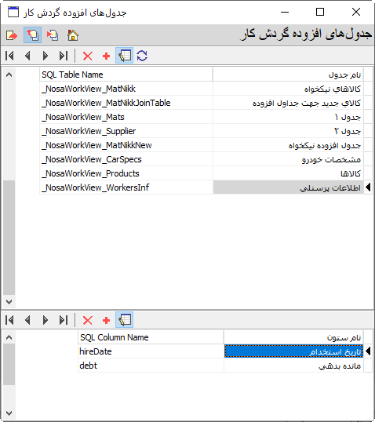The height and width of the screenshot is (422, 375).
Task: Go to first table record
Action: click(x=9, y=56)
